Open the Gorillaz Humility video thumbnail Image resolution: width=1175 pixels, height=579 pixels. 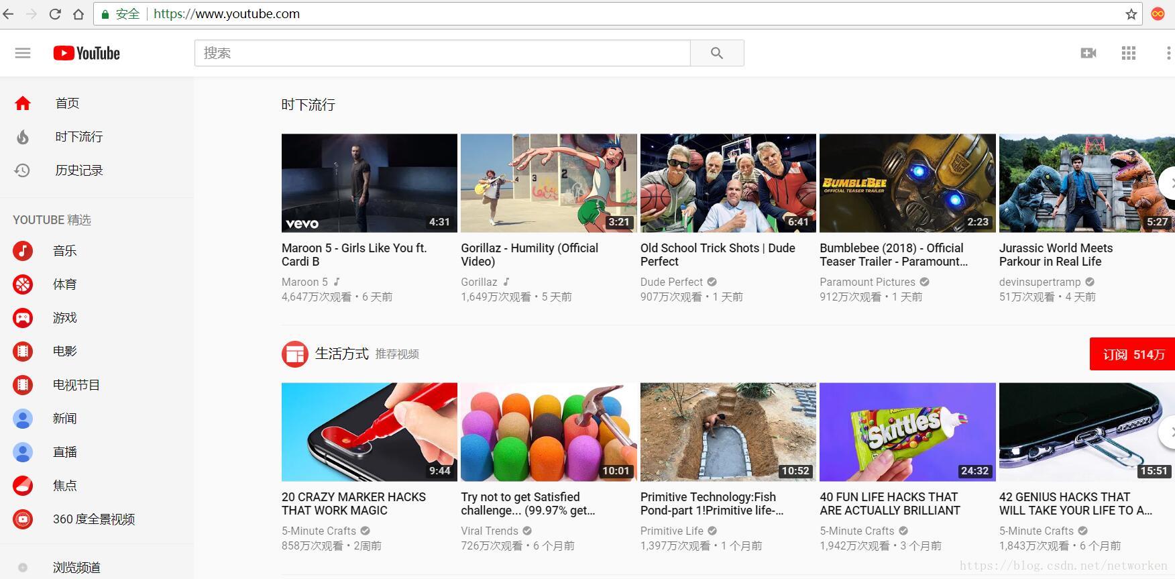tap(549, 183)
